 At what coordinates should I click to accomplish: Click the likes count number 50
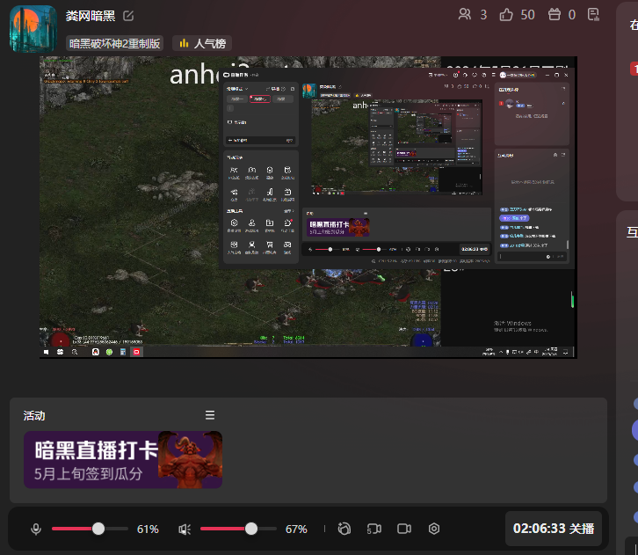tap(528, 15)
